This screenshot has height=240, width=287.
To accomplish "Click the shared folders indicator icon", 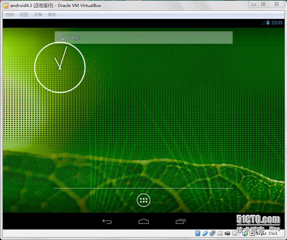I will [220, 233].
